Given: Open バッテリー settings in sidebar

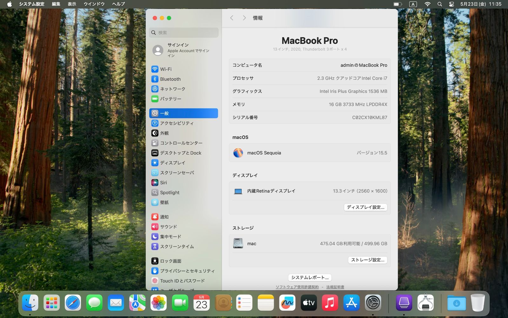Looking at the screenshot, I should pos(184,99).
